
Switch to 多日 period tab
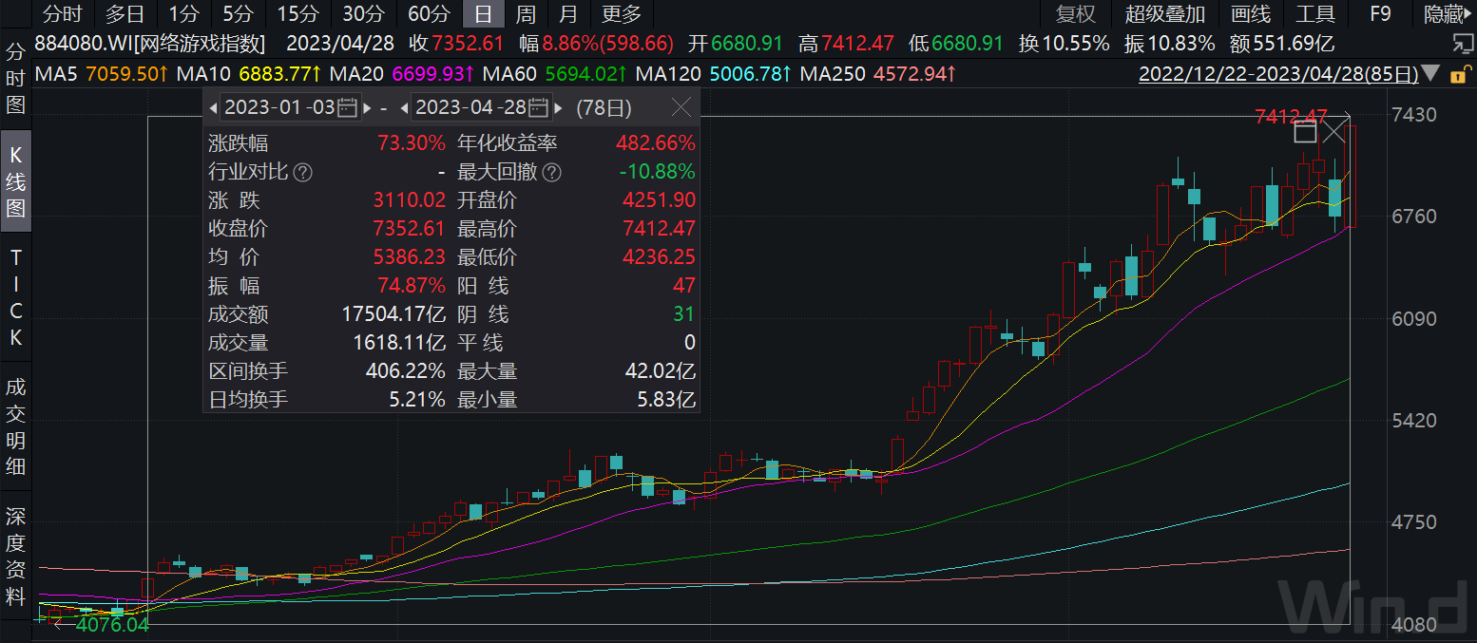[125, 13]
